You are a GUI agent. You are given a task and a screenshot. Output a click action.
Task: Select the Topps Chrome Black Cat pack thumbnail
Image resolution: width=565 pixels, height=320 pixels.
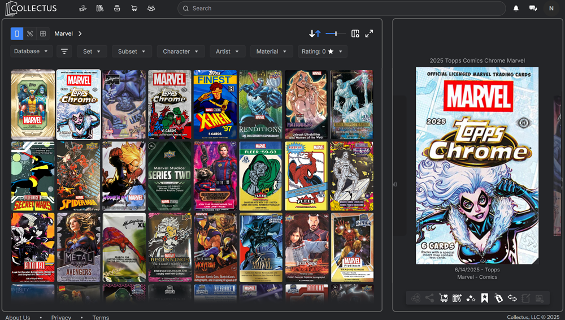[79, 105]
